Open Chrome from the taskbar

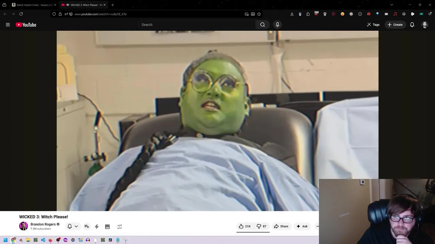click(x=13, y=240)
